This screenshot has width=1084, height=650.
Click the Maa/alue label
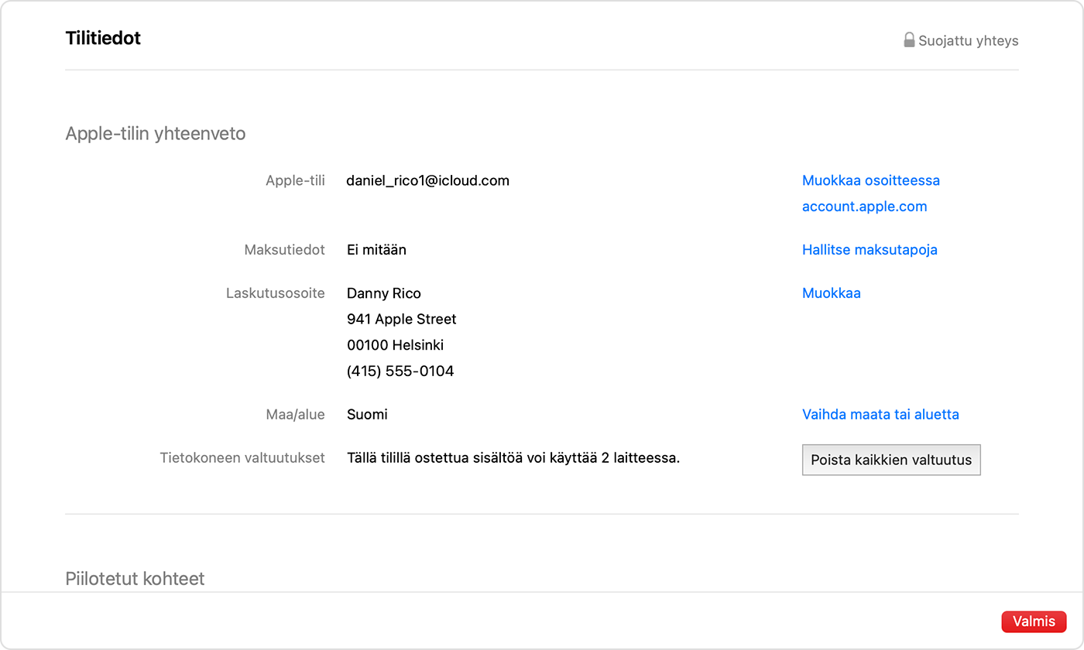coord(295,414)
